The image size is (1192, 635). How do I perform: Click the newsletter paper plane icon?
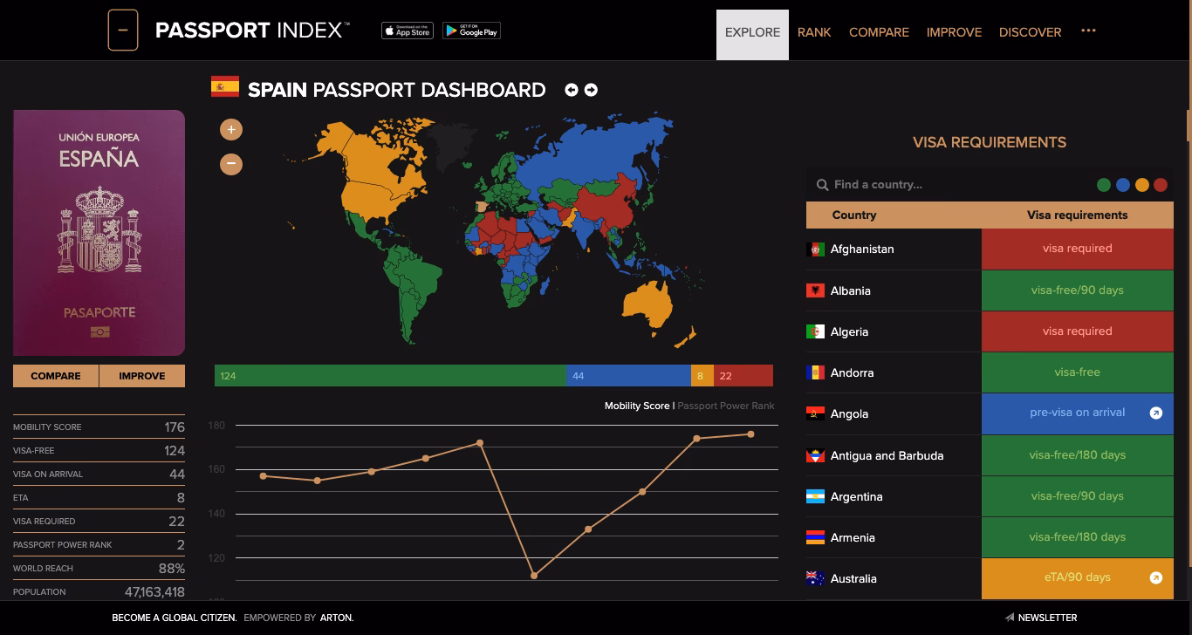click(x=1010, y=618)
